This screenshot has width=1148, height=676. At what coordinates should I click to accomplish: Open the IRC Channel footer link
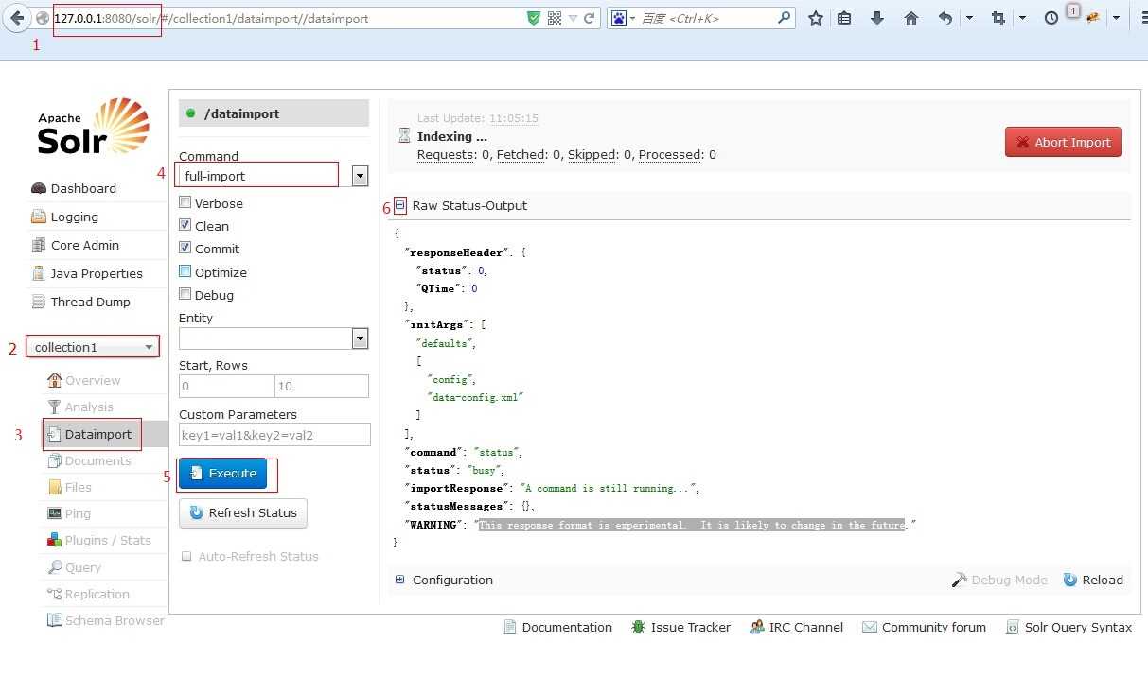tap(796, 627)
